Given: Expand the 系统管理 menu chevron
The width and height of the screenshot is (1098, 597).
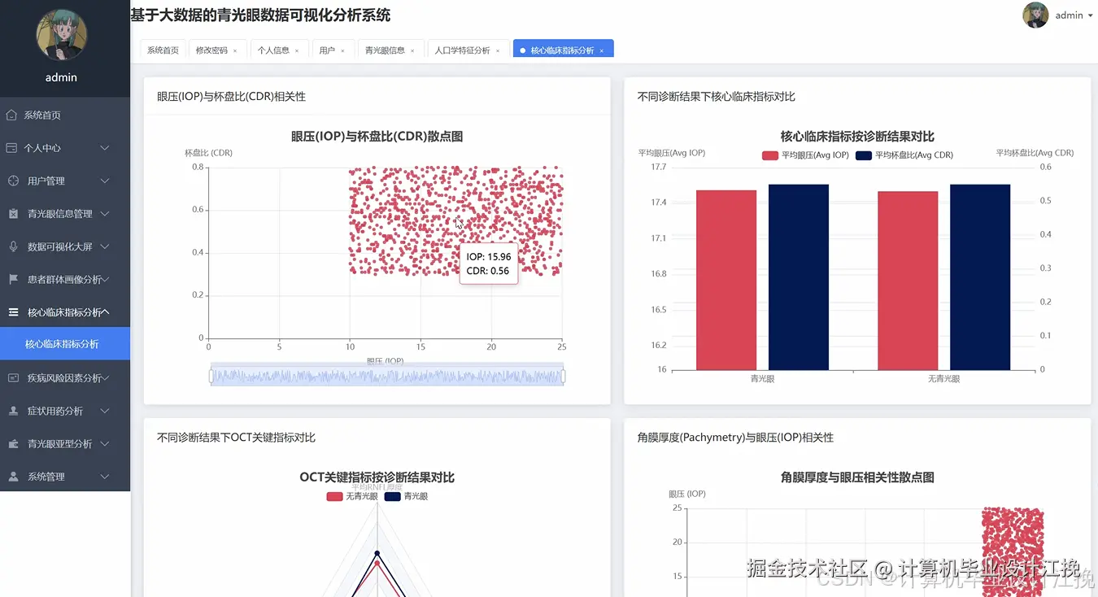Looking at the screenshot, I should click(x=105, y=477).
